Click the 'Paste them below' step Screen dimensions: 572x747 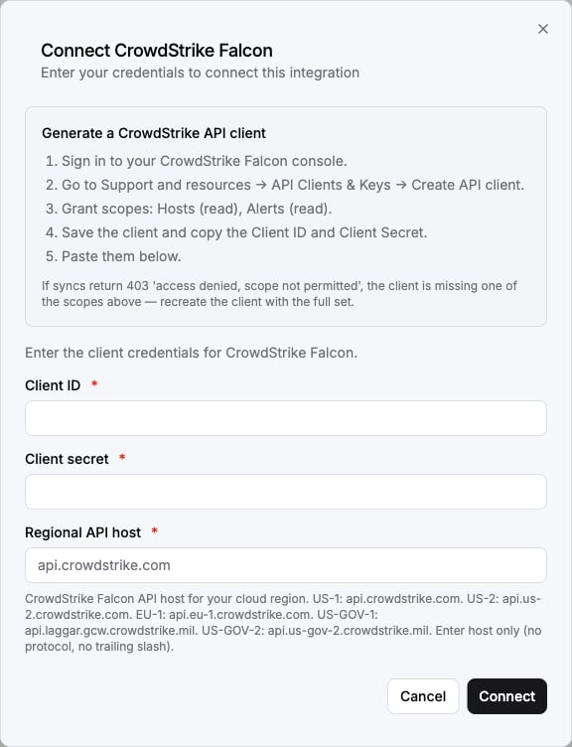click(x=113, y=256)
